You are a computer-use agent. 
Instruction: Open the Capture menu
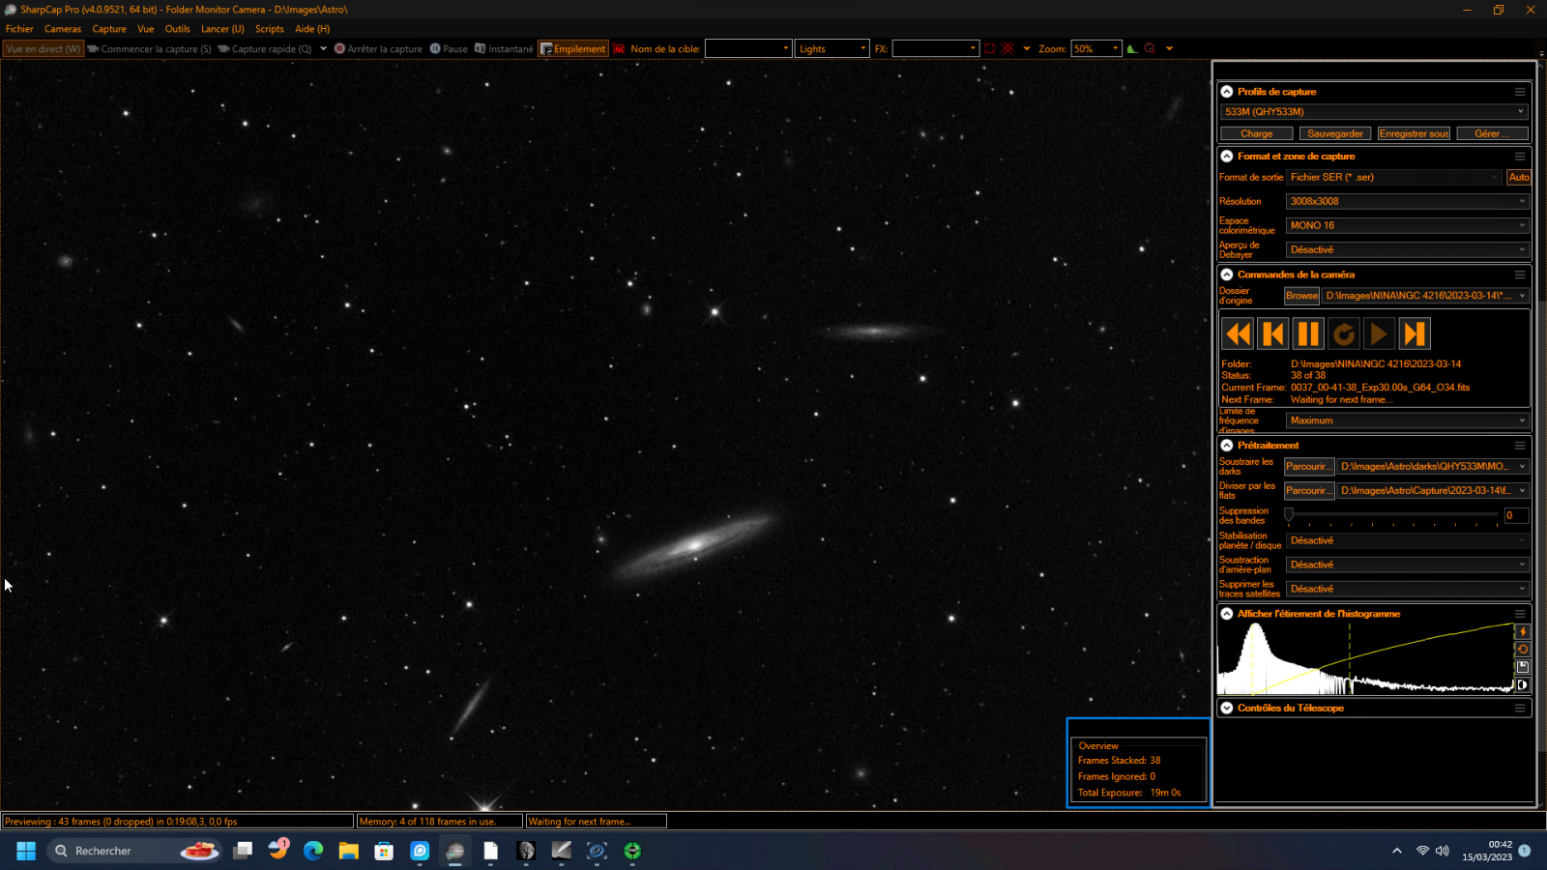(x=109, y=29)
